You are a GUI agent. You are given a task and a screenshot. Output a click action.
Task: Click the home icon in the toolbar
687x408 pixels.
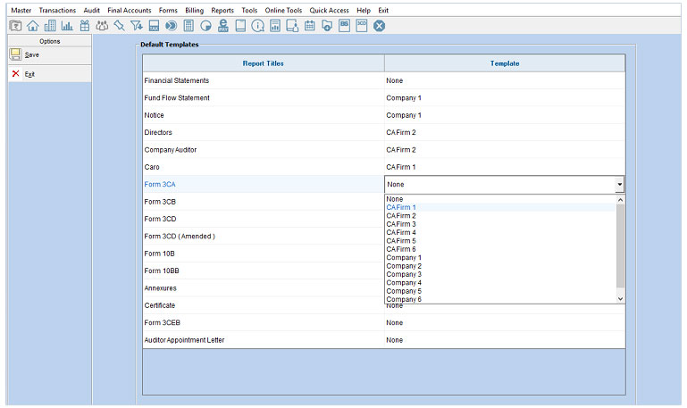pyautogui.click(x=33, y=26)
